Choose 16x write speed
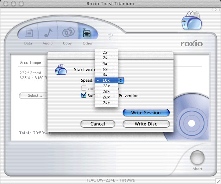Screen dimensions: 221x184 (106, 91)
